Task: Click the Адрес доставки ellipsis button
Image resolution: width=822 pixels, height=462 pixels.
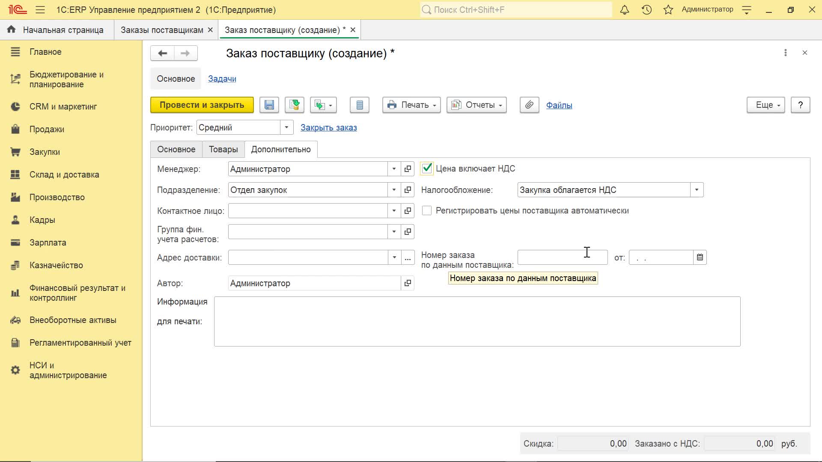Action: [408, 258]
